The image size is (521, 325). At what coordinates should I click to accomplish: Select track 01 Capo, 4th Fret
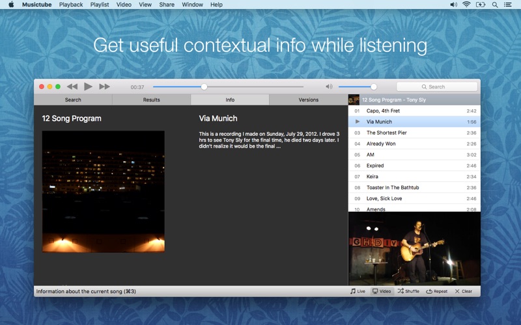pyautogui.click(x=414, y=110)
